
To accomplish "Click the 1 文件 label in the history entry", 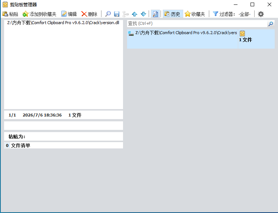I will click(246, 40).
